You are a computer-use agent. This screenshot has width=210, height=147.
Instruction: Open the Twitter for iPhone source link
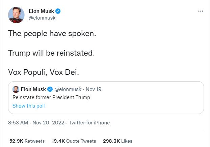pyautogui.click(x=89, y=123)
